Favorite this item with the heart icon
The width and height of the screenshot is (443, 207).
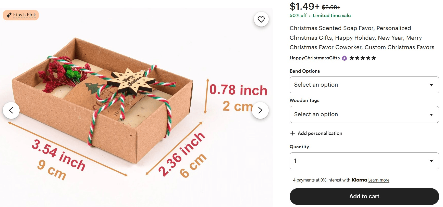(x=261, y=19)
